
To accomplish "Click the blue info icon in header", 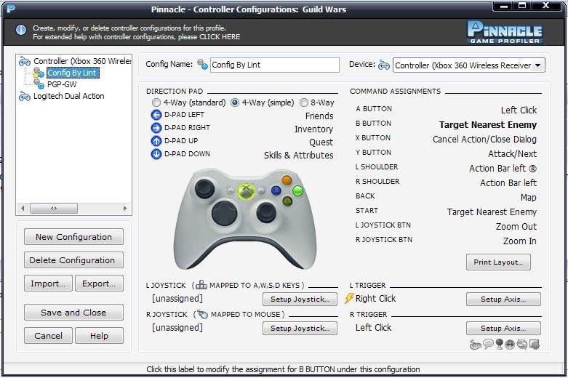I will pyautogui.click(x=21, y=30).
